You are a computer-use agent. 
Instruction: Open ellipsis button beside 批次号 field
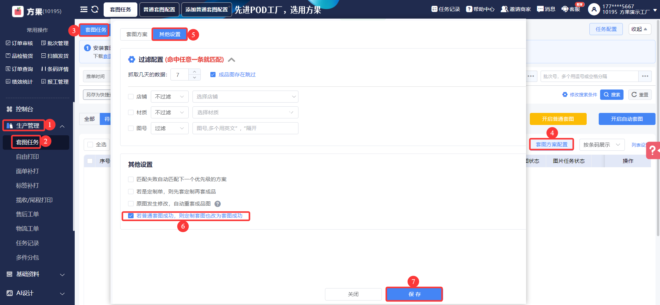point(645,76)
